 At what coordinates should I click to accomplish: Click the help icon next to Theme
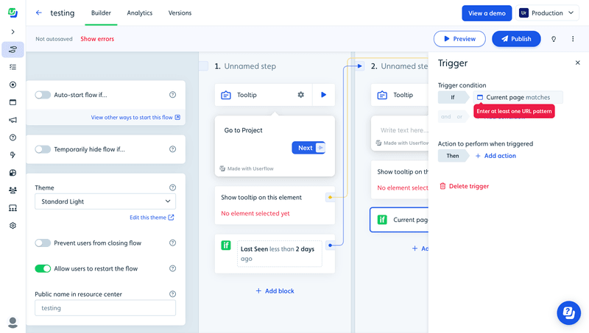(x=172, y=187)
